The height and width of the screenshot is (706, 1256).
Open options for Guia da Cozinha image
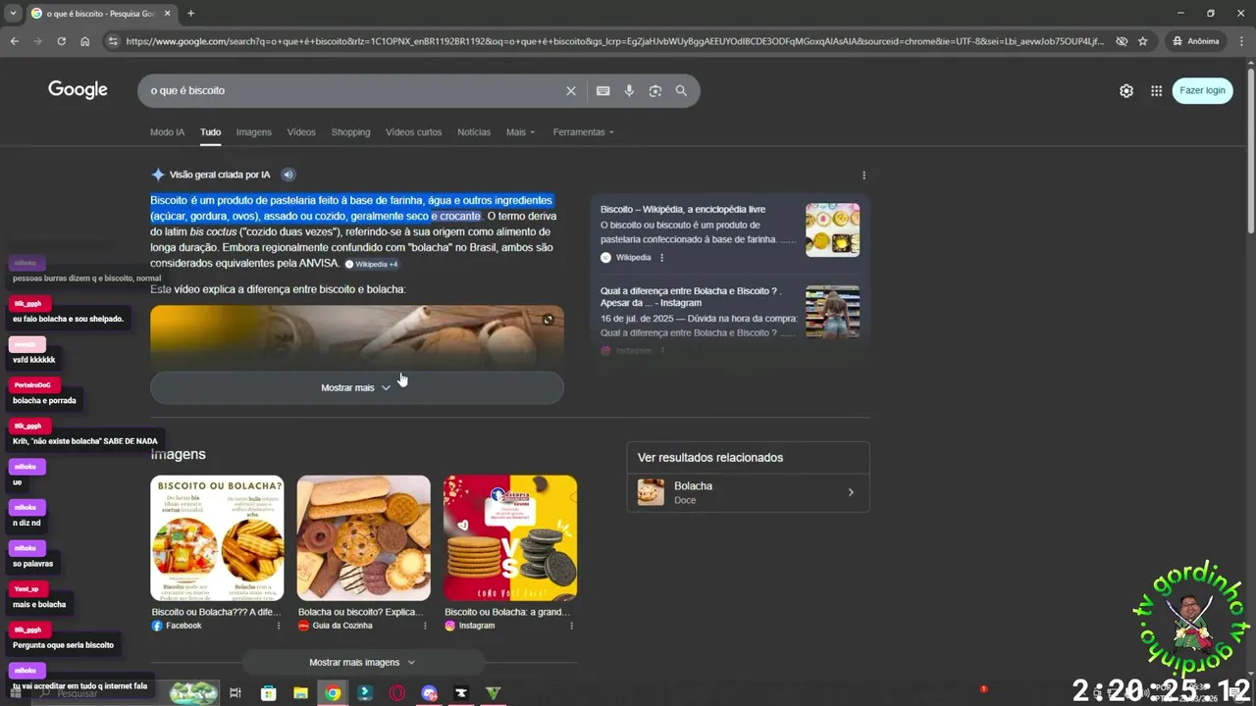425,626
